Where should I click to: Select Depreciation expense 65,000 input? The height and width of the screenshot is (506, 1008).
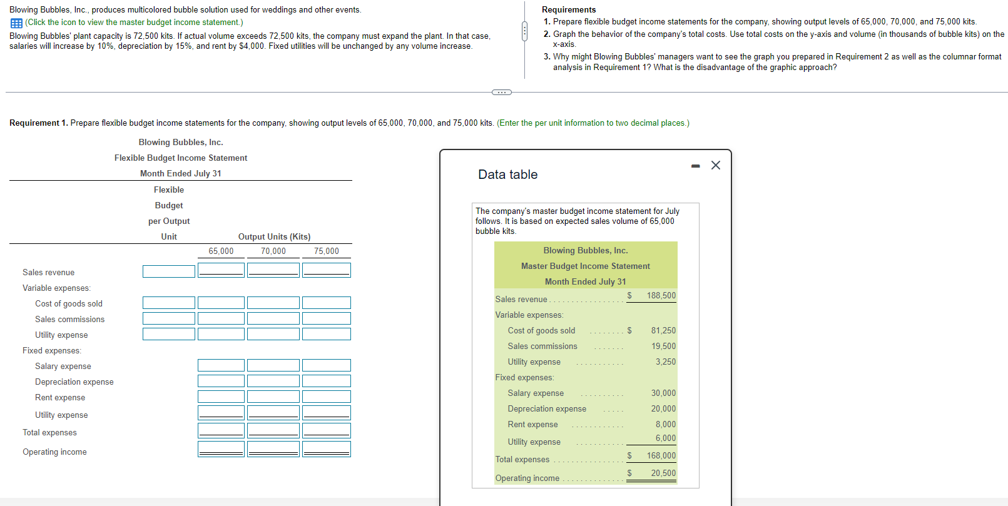[221, 381]
